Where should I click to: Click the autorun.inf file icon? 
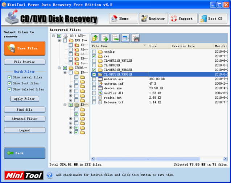100,84
